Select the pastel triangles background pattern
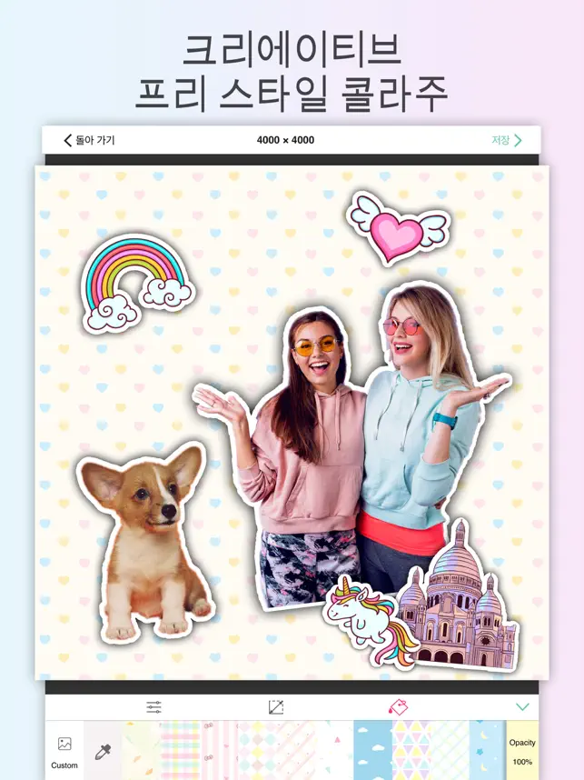The image size is (584, 780). point(411,751)
